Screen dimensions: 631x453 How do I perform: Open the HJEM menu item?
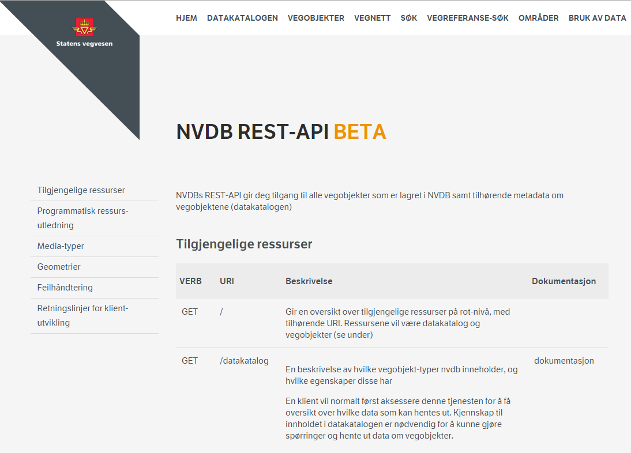click(x=186, y=18)
